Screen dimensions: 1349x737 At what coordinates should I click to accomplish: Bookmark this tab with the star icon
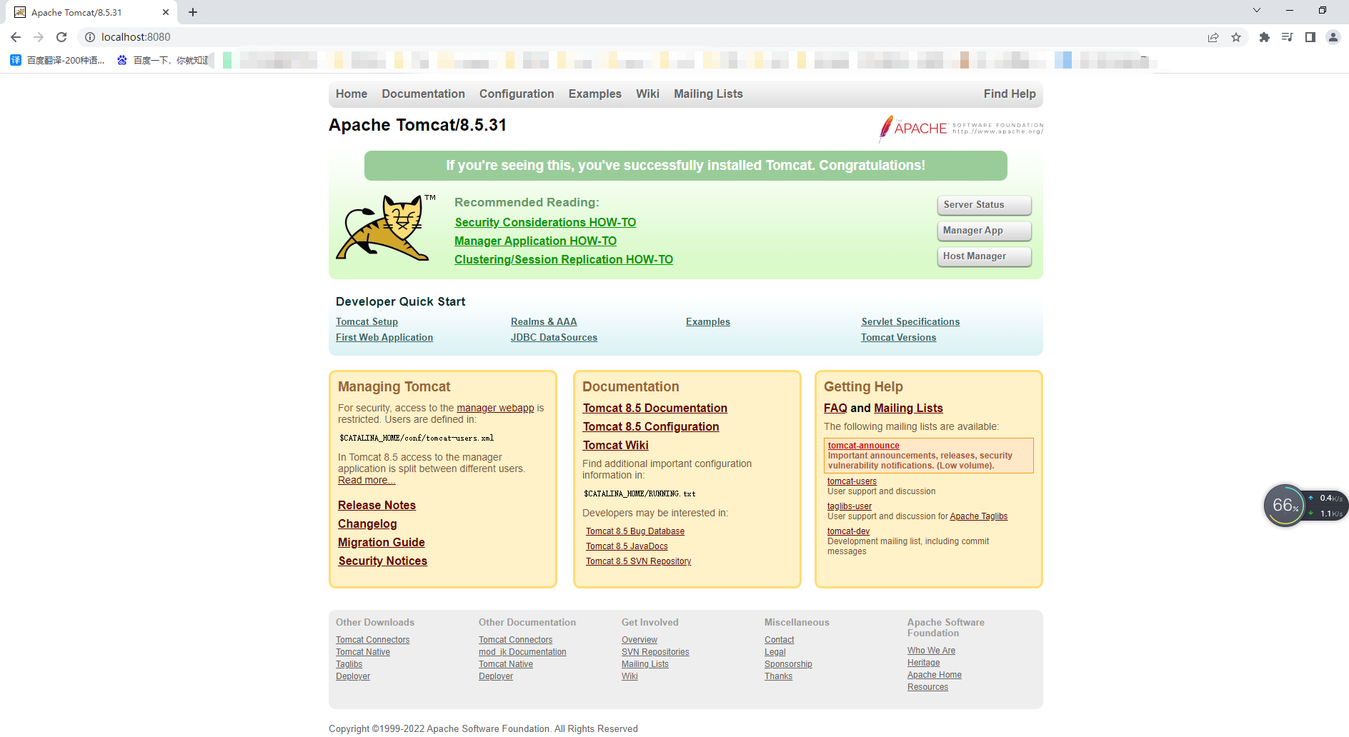coord(1236,37)
